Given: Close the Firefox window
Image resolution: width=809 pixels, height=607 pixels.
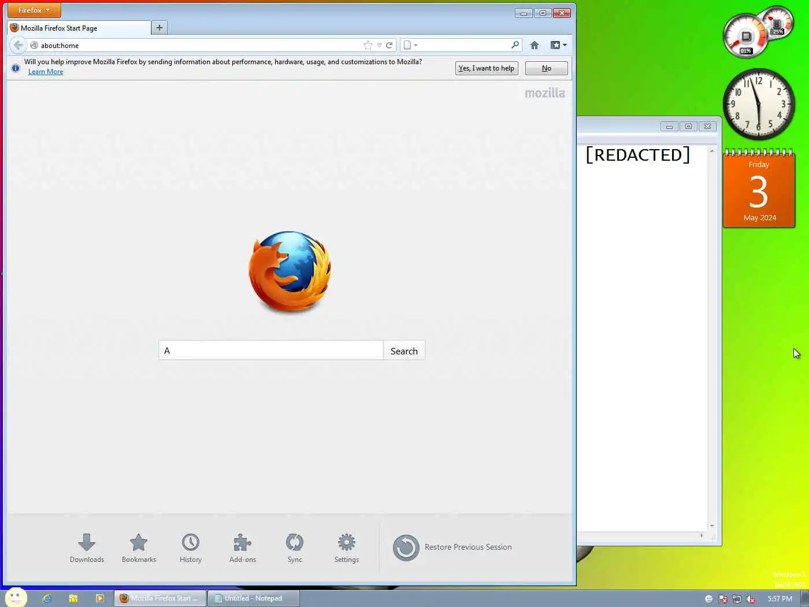Looking at the screenshot, I should coord(562,13).
